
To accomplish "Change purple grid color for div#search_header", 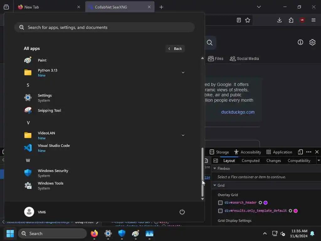I will click(x=266, y=203).
